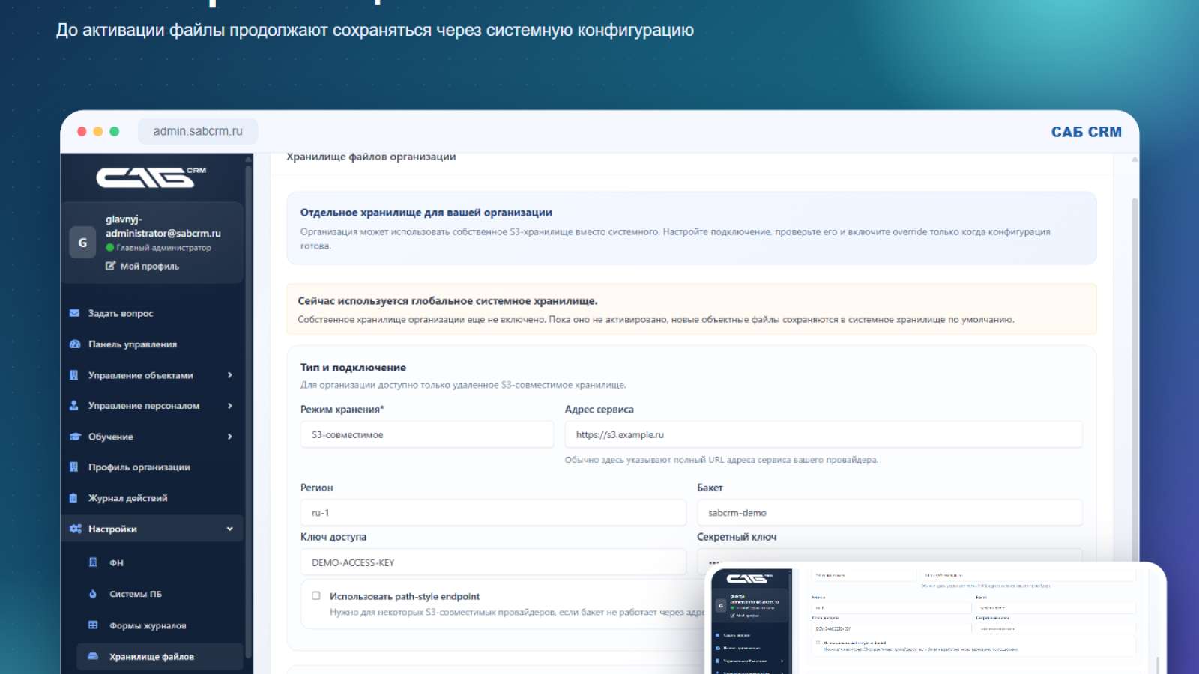The width and height of the screenshot is (1199, 674).
Task: Expand Управление объектами chevron
Action: coord(230,375)
